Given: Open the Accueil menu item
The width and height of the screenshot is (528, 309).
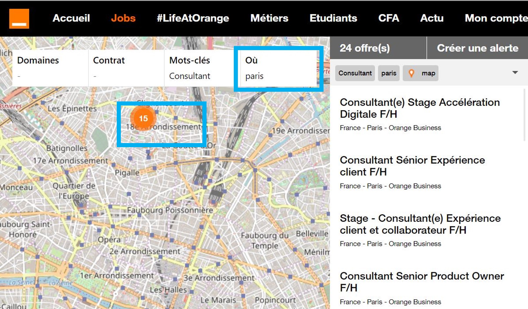Looking at the screenshot, I should [71, 18].
